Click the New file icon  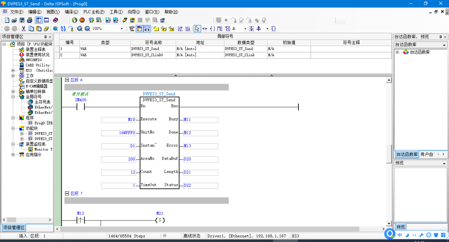(7, 20)
